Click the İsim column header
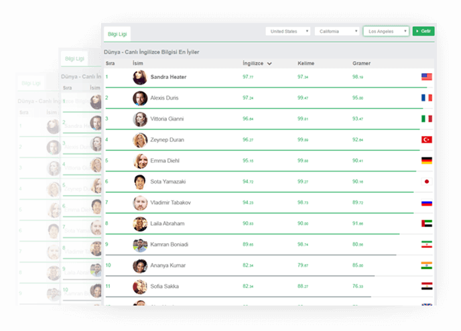 point(137,63)
